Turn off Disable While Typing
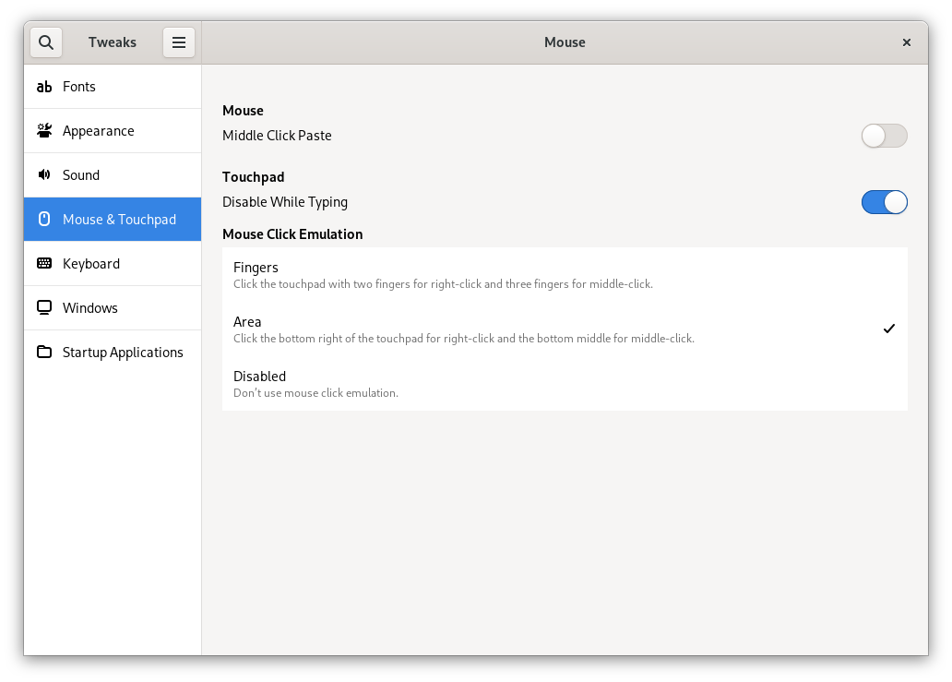Image resolution: width=952 pixels, height=682 pixels. point(885,202)
